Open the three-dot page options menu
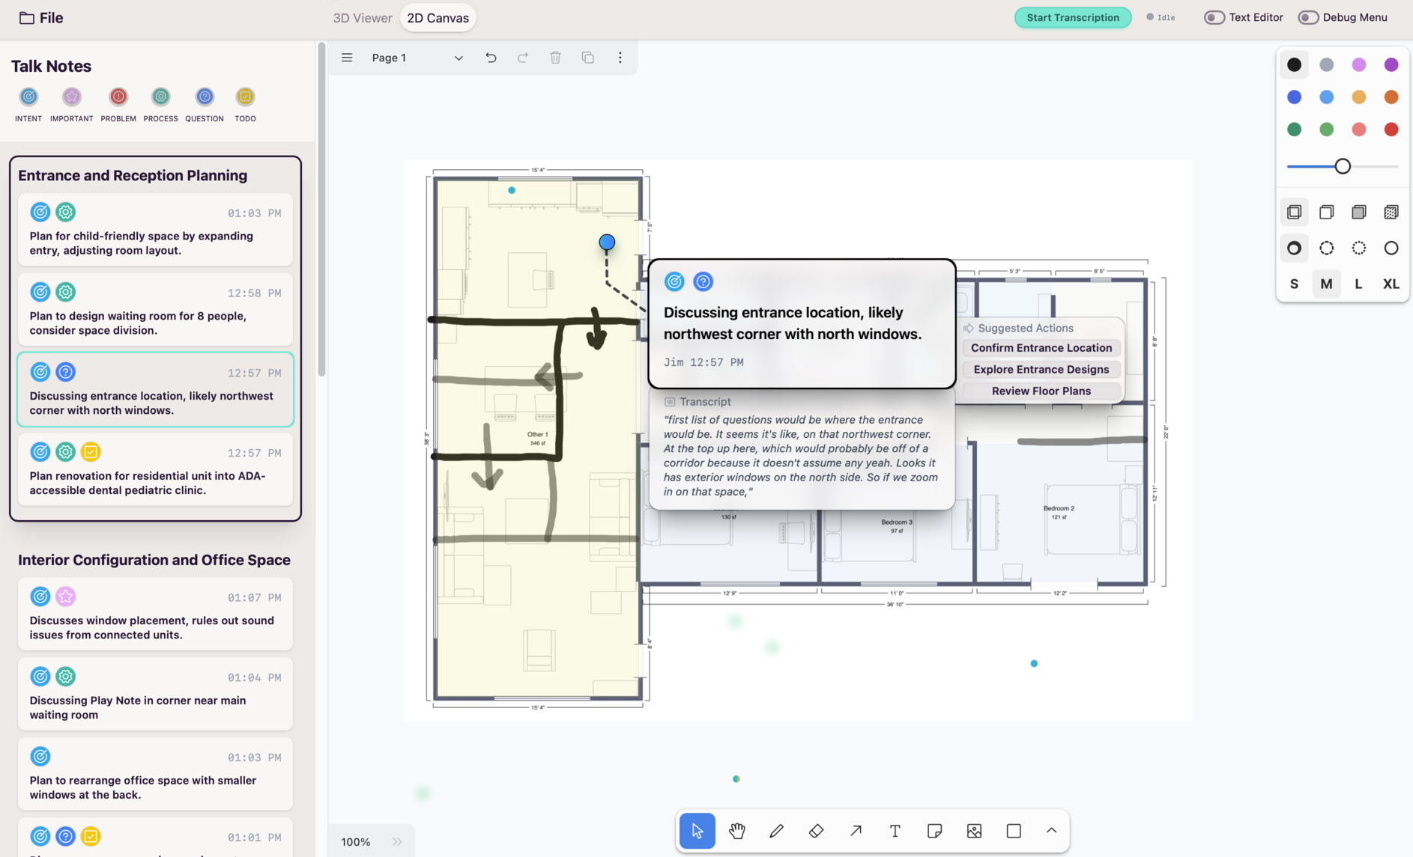The width and height of the screenshot is (1413, 857). click(620, 58)
